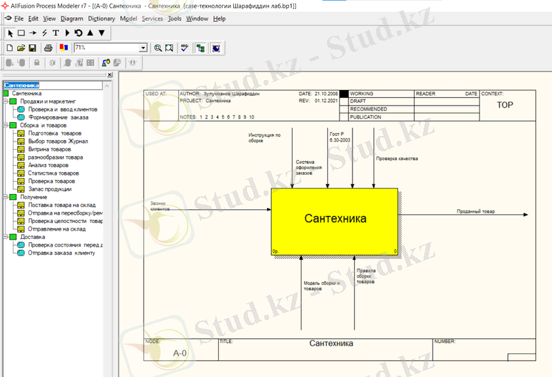The width and height of the screenshot is (552, 377).
Task: Click the Save model icon
Action: point(32,48)
